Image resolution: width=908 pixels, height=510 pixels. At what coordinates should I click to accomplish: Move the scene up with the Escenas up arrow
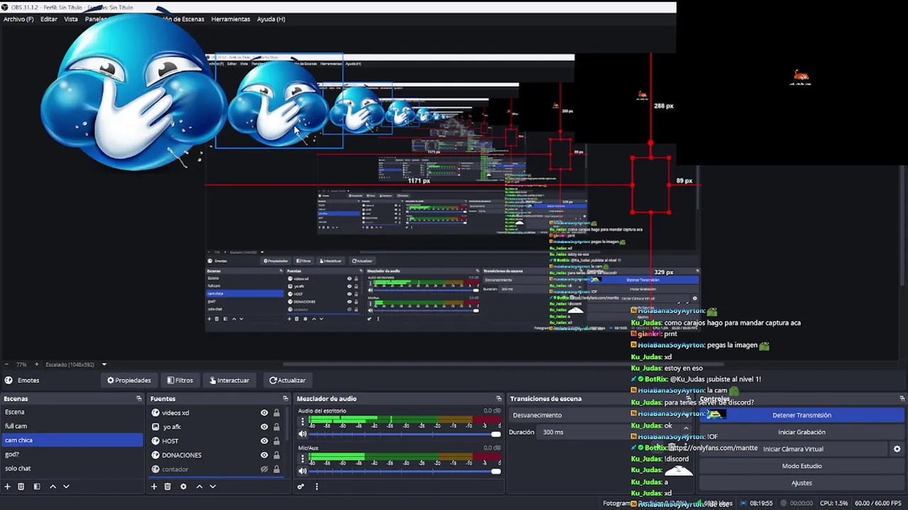(x=52, y=487)
